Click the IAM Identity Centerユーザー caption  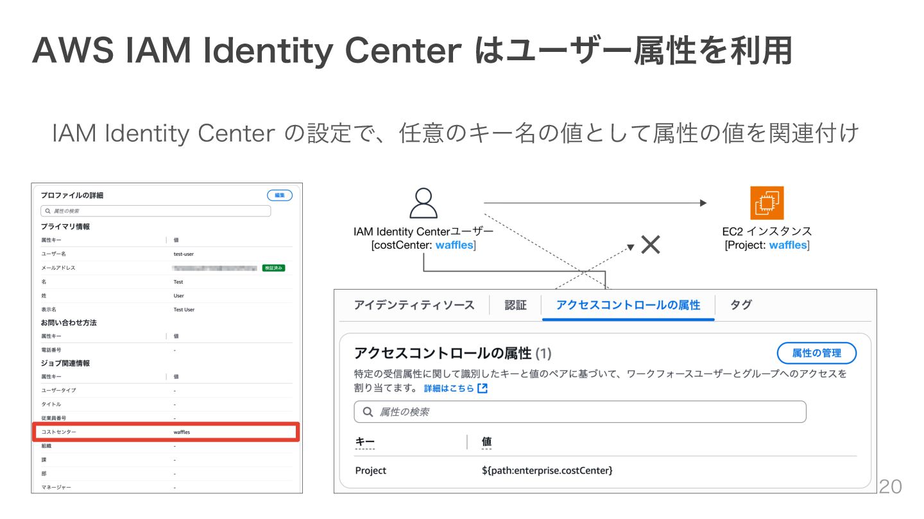click(424, 231)
